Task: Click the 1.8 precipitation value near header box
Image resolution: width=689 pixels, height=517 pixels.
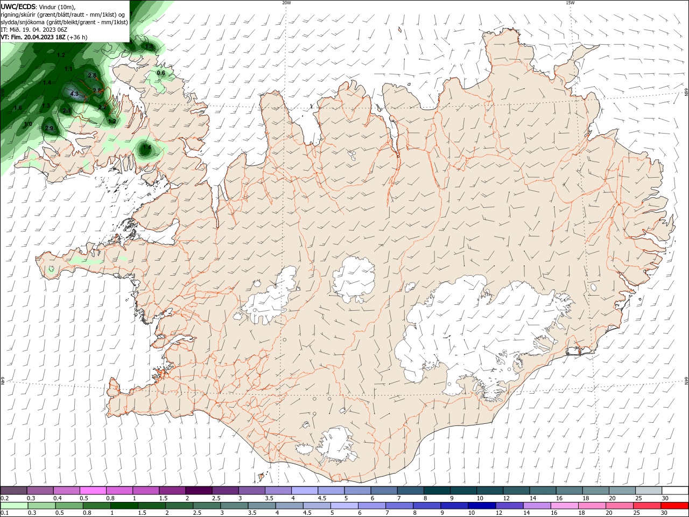Action: click(149, 47)
